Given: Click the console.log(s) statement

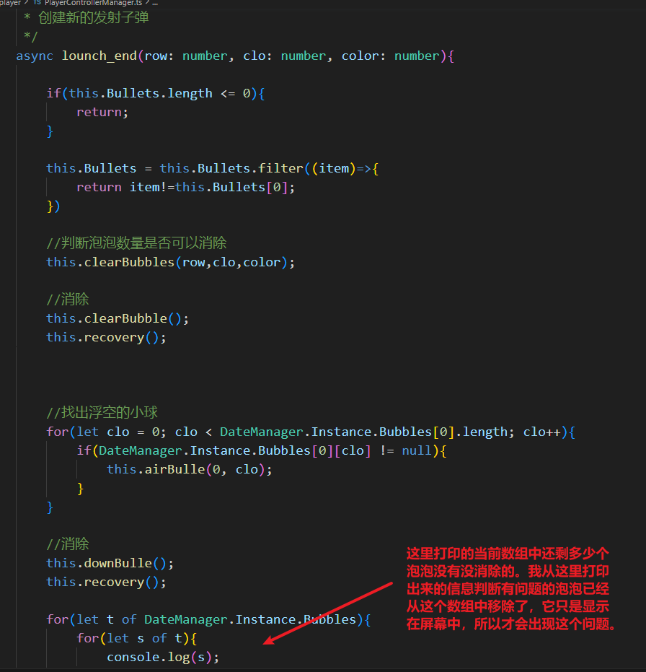Looking at the screenshot, I should tap(163, 657).
